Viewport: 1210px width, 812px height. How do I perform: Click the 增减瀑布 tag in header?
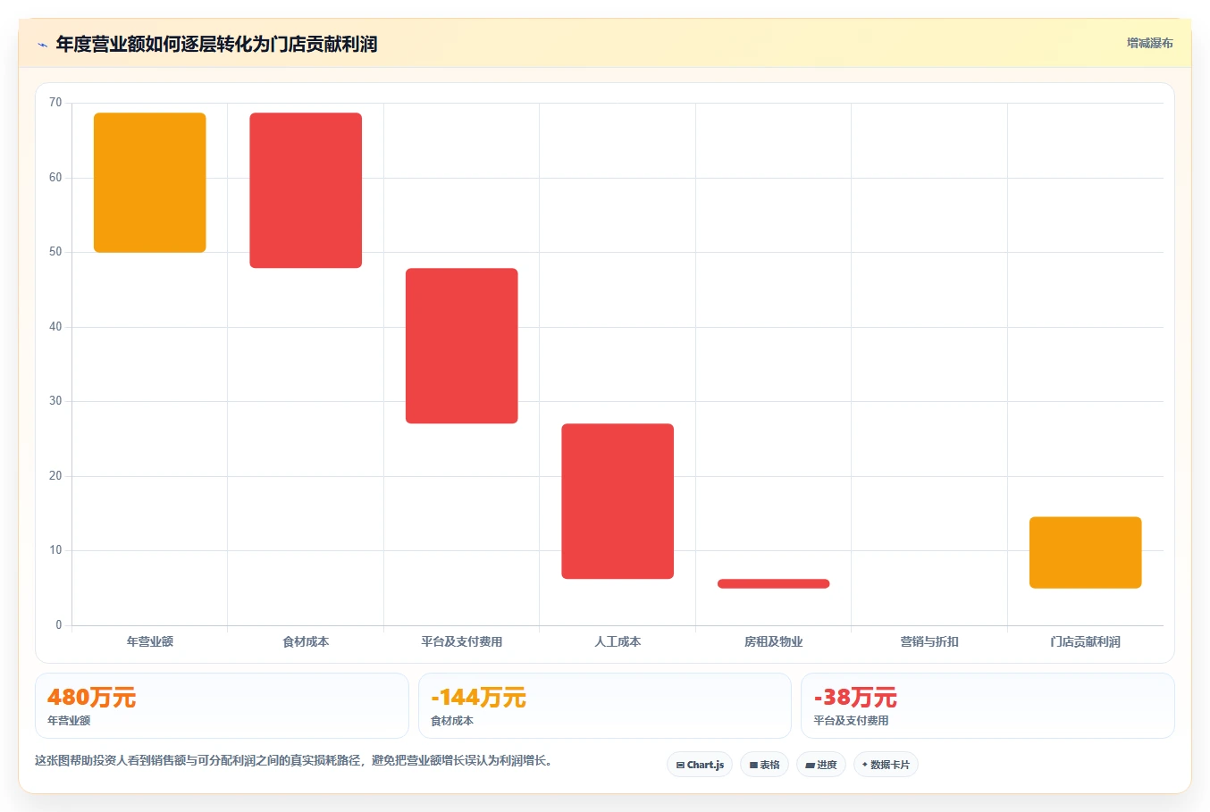(1149, 43)
